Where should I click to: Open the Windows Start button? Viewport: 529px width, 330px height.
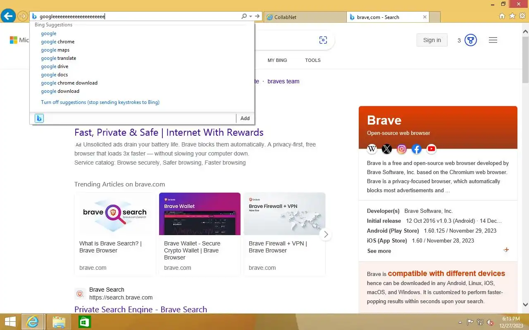coord(10,322)
